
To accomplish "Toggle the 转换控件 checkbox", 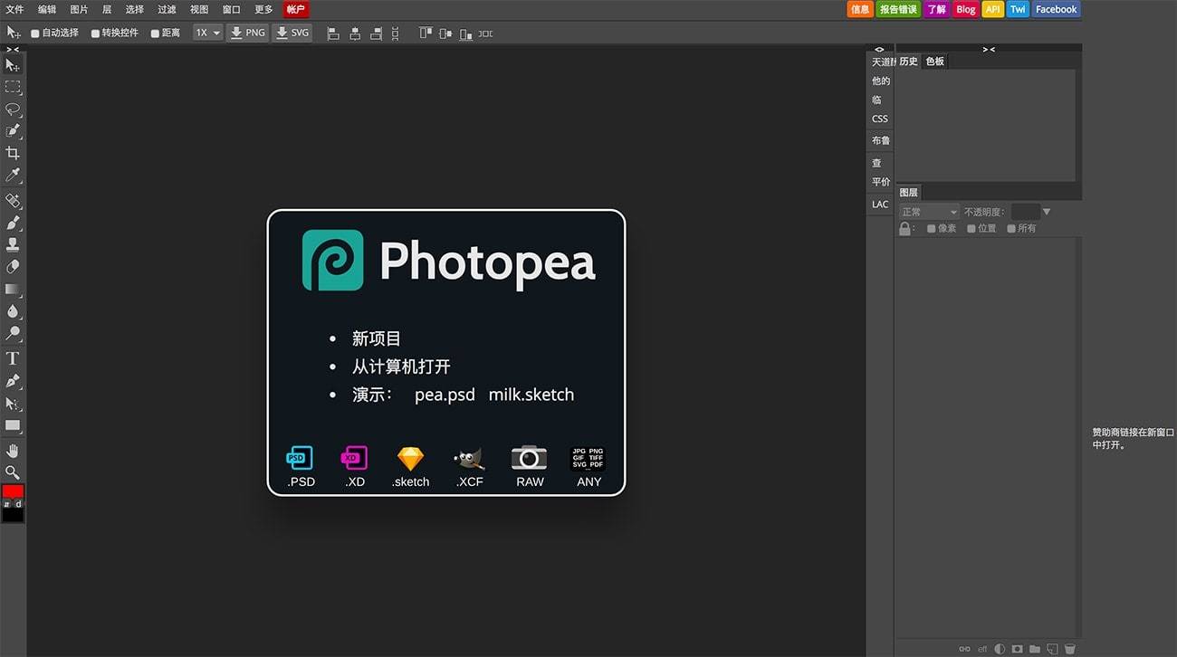I will click(x=95, y=33).
